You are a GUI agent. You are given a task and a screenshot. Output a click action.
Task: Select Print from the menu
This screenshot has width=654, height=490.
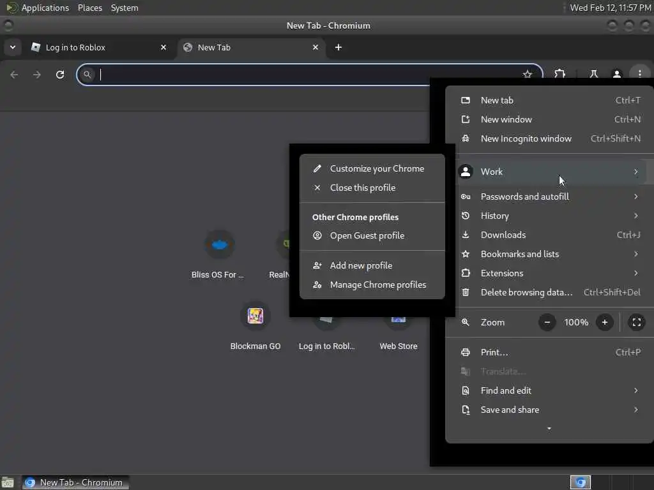click(x=551, y=352)
